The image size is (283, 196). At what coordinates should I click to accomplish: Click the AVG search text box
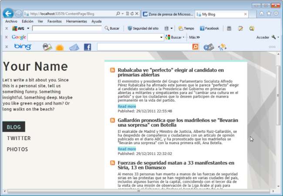click(67, 28)
